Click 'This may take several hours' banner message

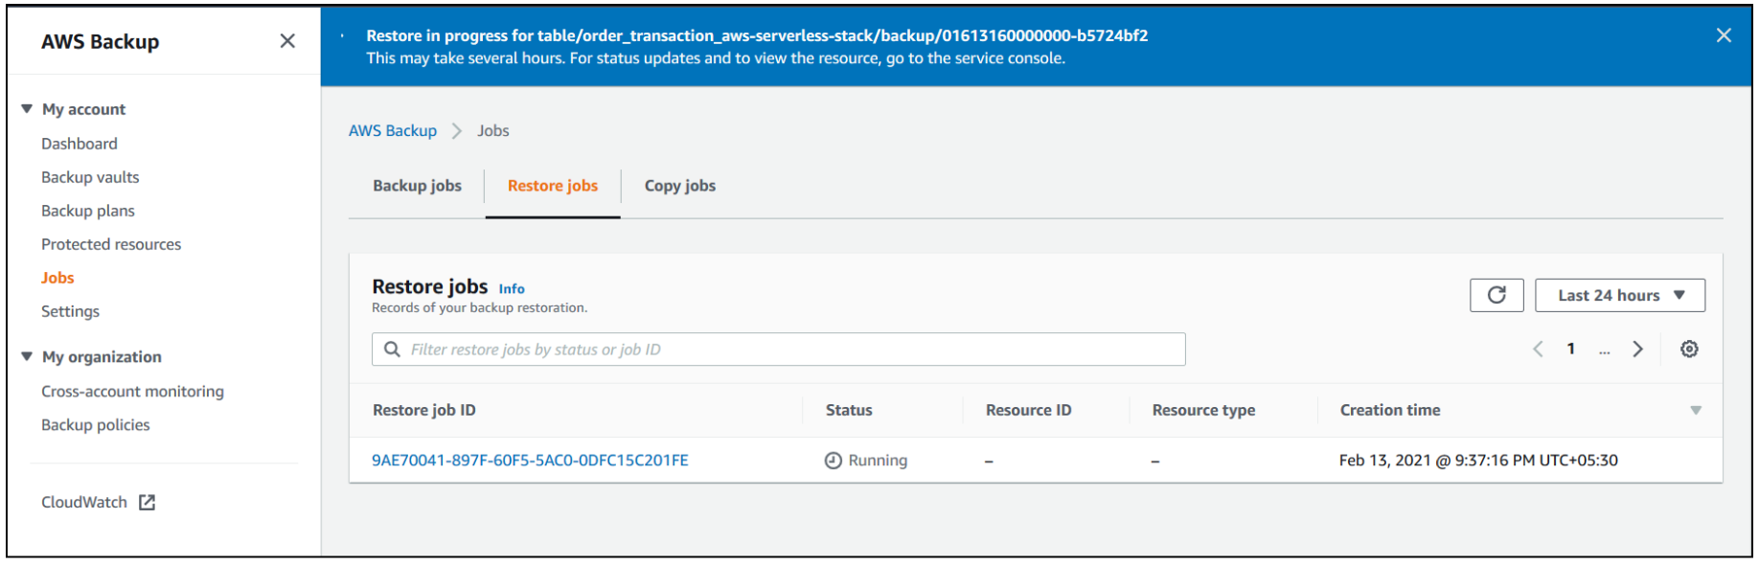pos(716,58)
